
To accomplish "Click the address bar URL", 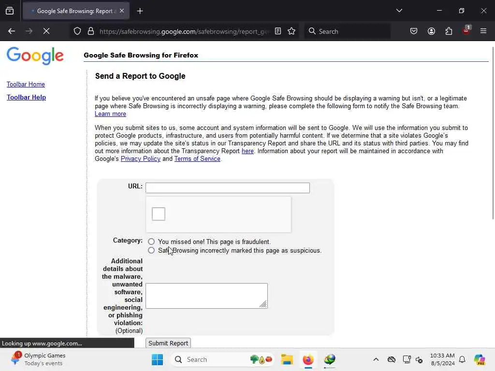I will (x=184, y=31).
